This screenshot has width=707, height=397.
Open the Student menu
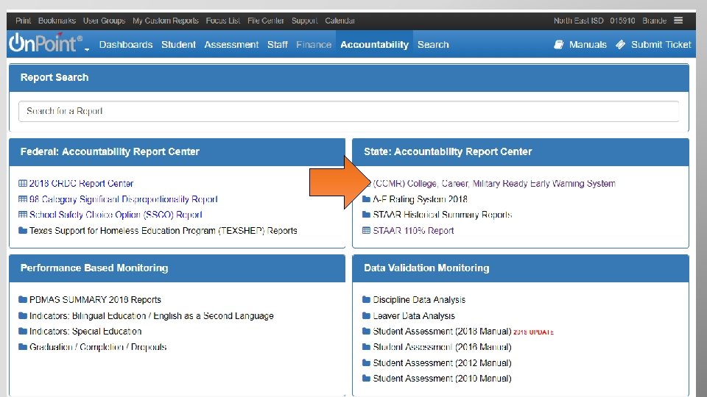[178, 45]
